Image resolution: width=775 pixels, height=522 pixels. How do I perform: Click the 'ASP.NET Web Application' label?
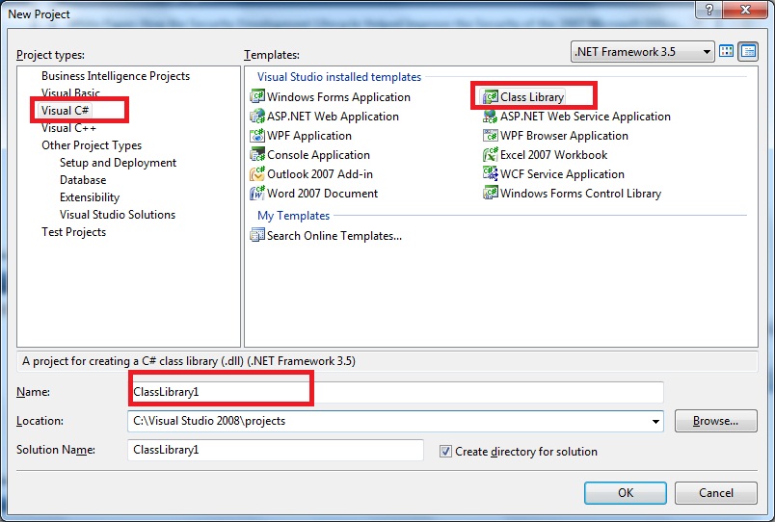pos(333,117)
